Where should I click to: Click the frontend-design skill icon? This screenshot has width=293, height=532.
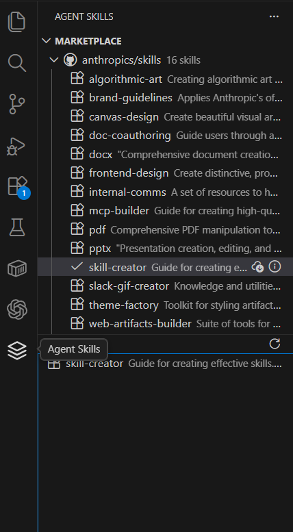coord(77,173)
